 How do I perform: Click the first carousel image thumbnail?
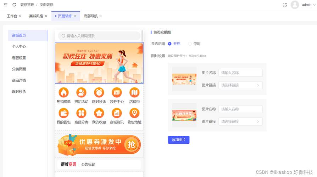tap(184, 79)
